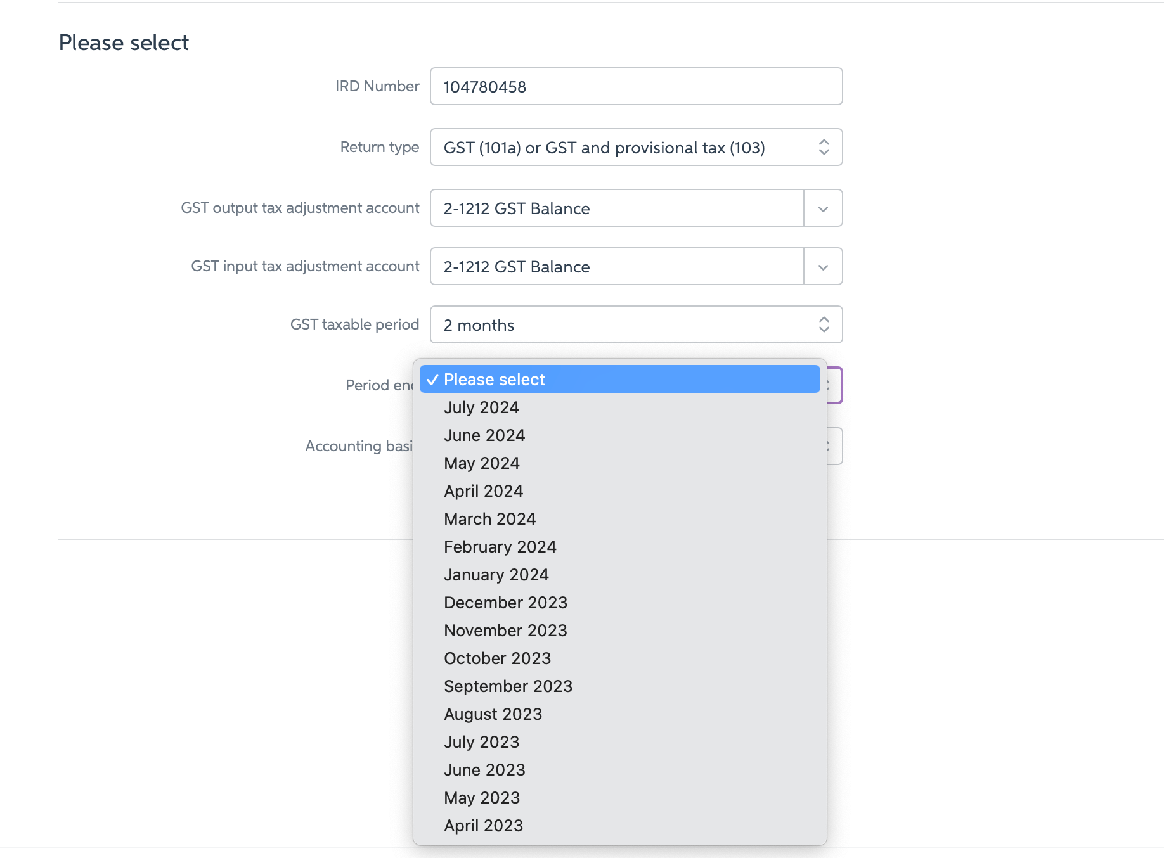Select October 2023 from the list

pos(497,658)
